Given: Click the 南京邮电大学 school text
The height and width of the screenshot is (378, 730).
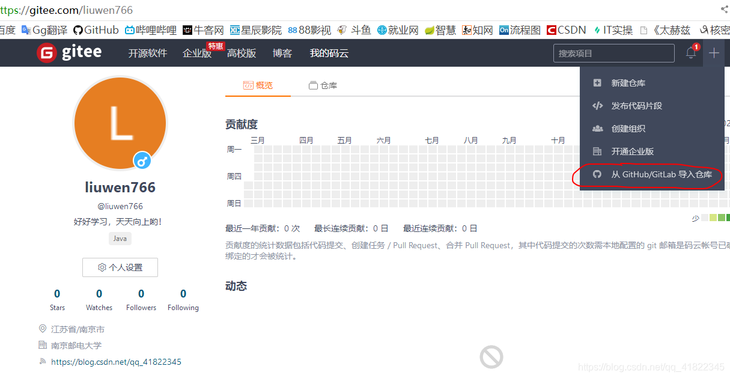Looking at the screenshot, I should [x=76, y=346].
